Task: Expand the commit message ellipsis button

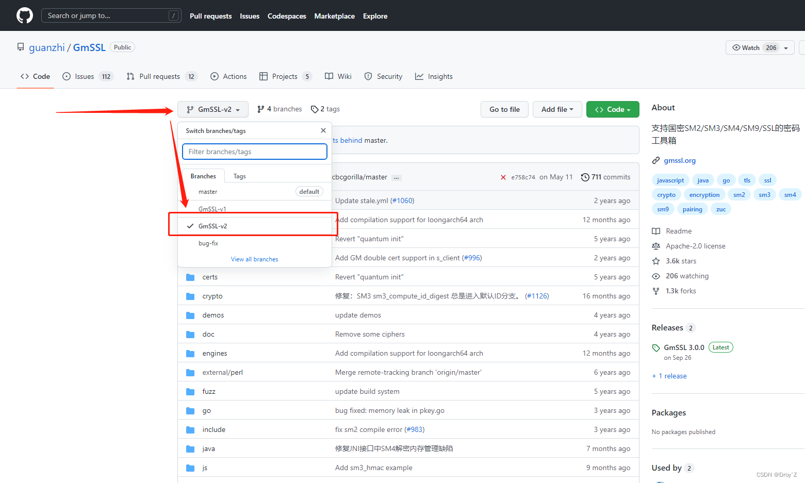Action: 396,177
